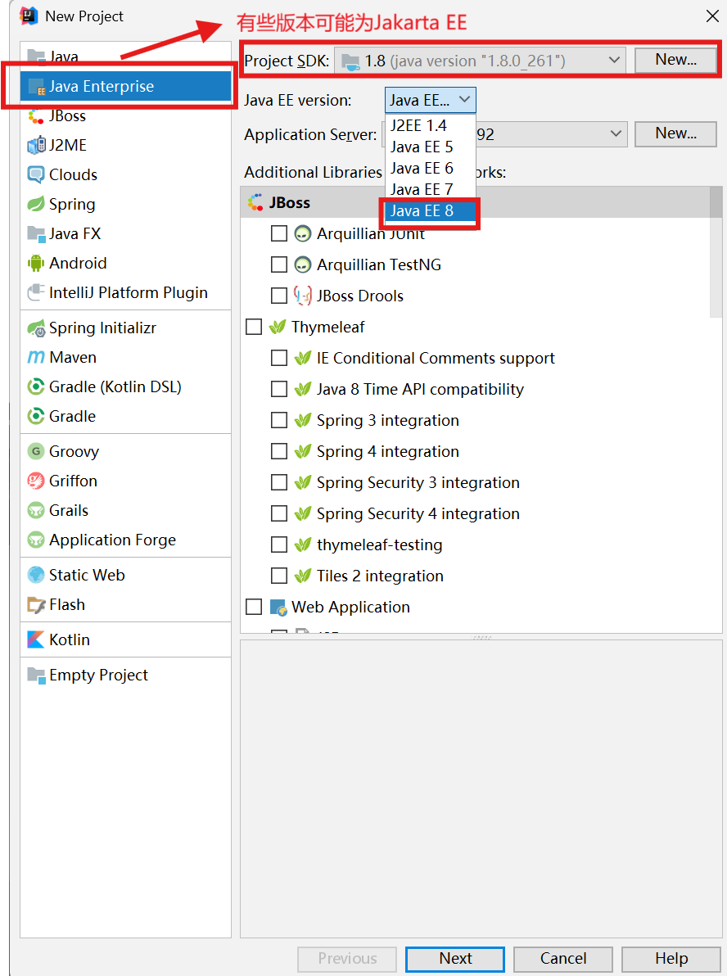The image size is (727, 976).
Task: Click the Cancel button
Action: pos(562,959)
